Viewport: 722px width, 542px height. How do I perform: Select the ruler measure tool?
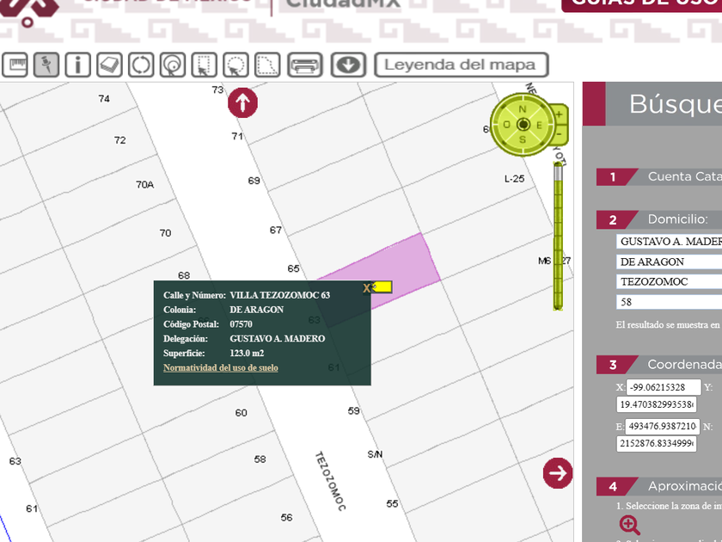tap(15, 65)
